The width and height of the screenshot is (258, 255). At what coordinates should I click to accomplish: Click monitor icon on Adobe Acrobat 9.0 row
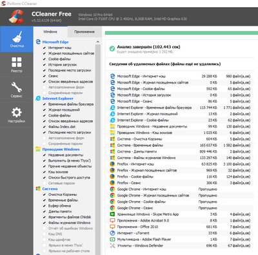click(112, 220)
